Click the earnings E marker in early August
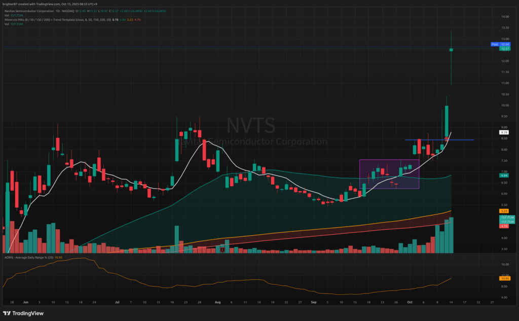 (223, 249)
